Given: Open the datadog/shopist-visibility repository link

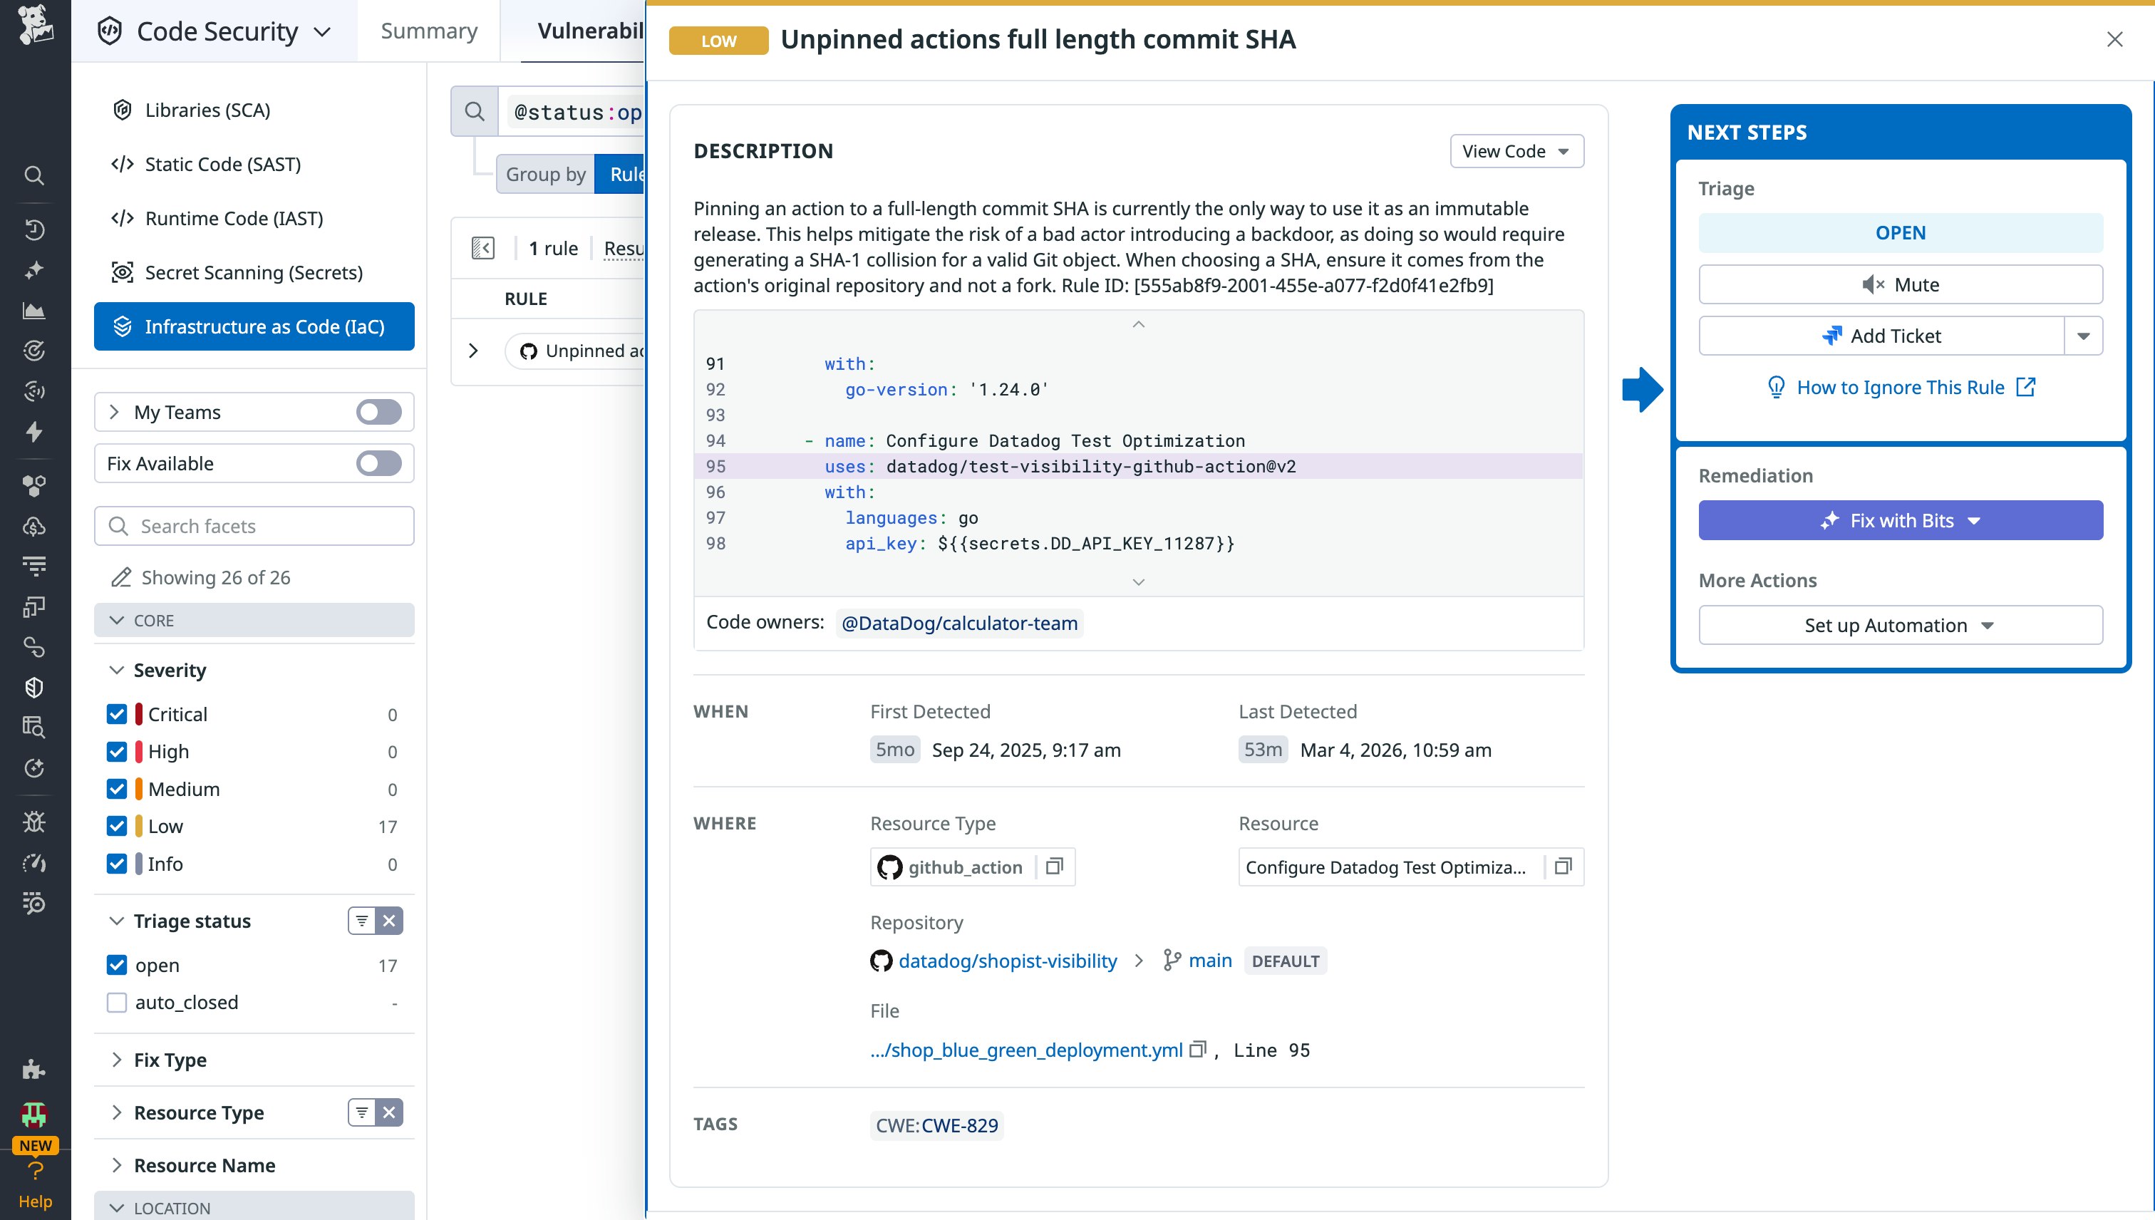Looking at the screenshot, I should click(1008, 960).
